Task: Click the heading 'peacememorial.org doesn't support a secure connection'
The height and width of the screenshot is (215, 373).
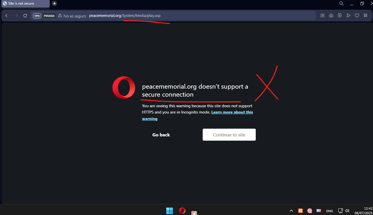Action: [x=195, y=90]
